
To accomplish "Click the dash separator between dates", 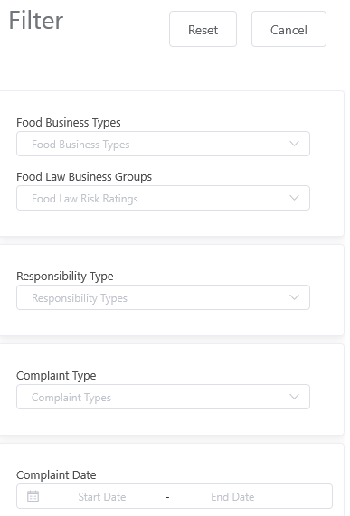I will point(167,497).
